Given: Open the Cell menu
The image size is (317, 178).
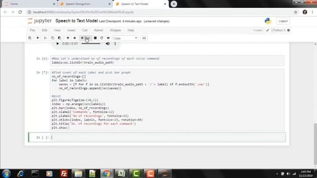Looking at the screenshot, I should pyautogui.click(x=85, y=30).
